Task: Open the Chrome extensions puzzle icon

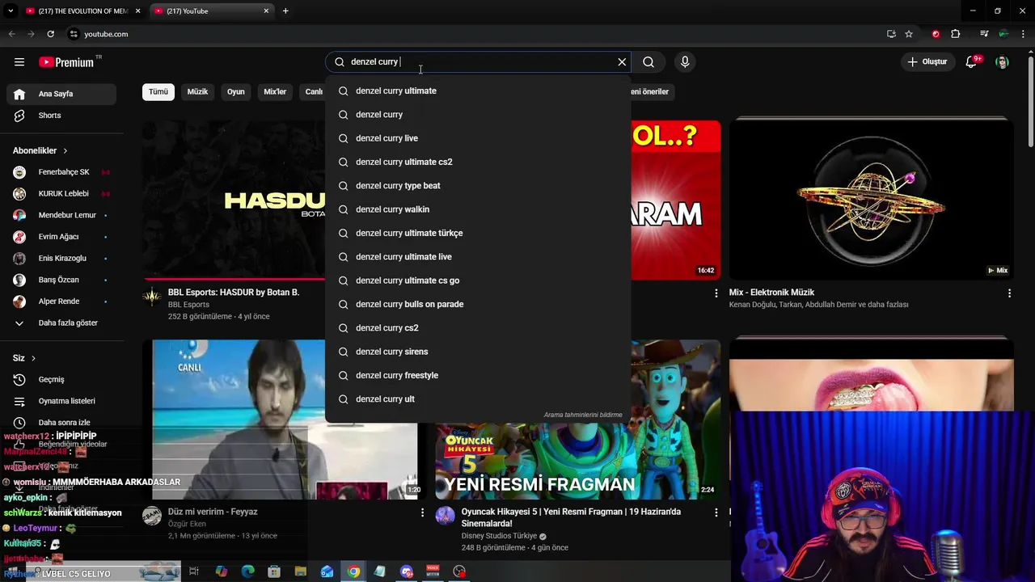Action: coord(956,34)
